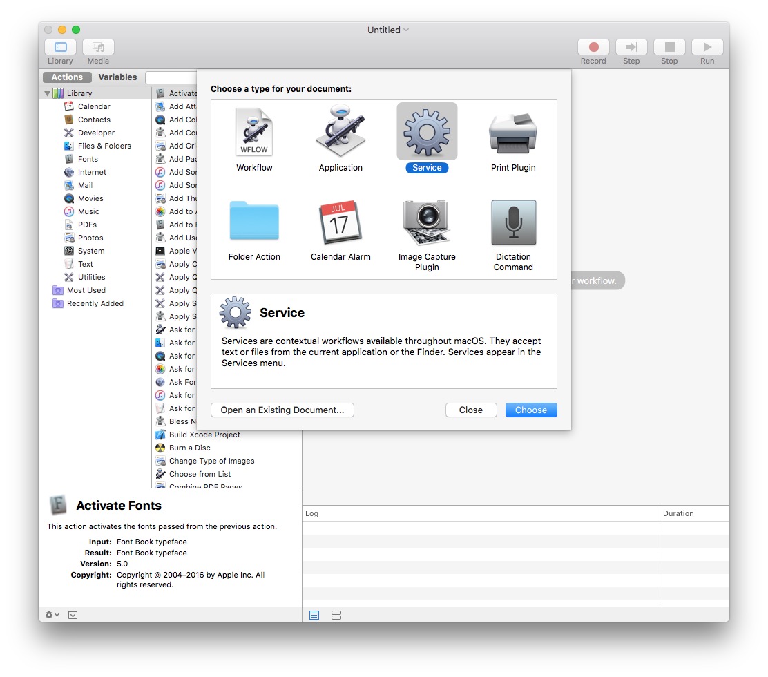Screen dimensions: 768x677
Task: Switch log pane to list view
Action: point(314,615)
